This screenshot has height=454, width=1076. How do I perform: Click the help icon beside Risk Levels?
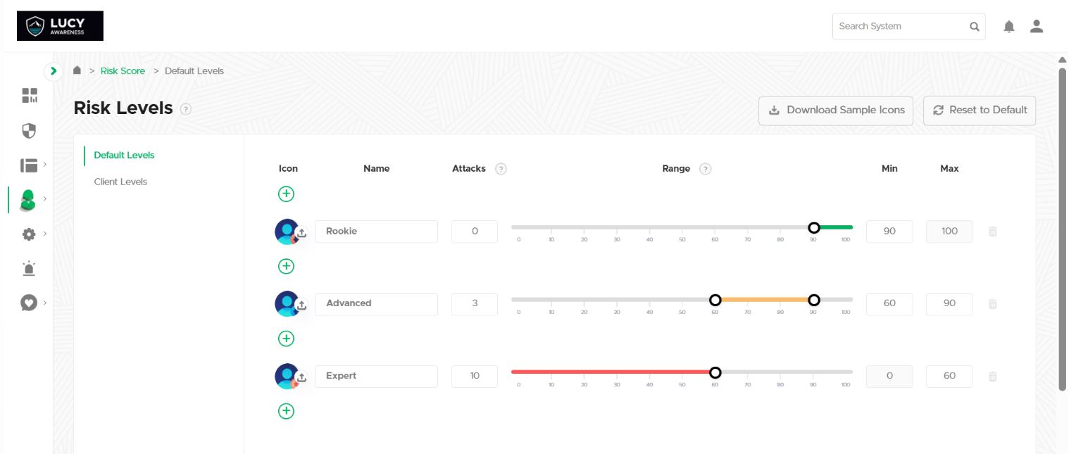(x=185, y=109)
